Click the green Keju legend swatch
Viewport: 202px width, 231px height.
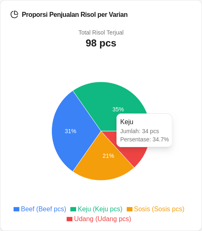pos(73,209)
